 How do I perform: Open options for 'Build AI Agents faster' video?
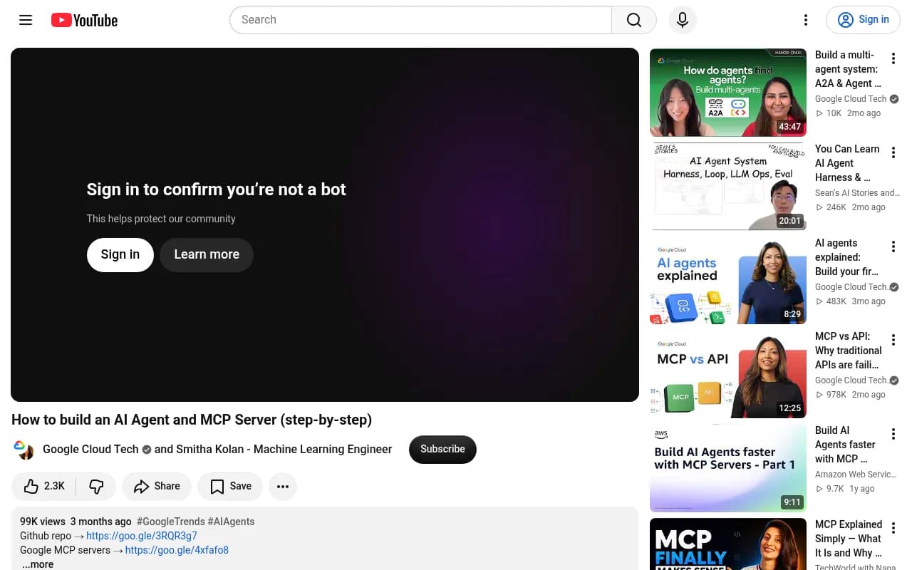tap(893, 434)
